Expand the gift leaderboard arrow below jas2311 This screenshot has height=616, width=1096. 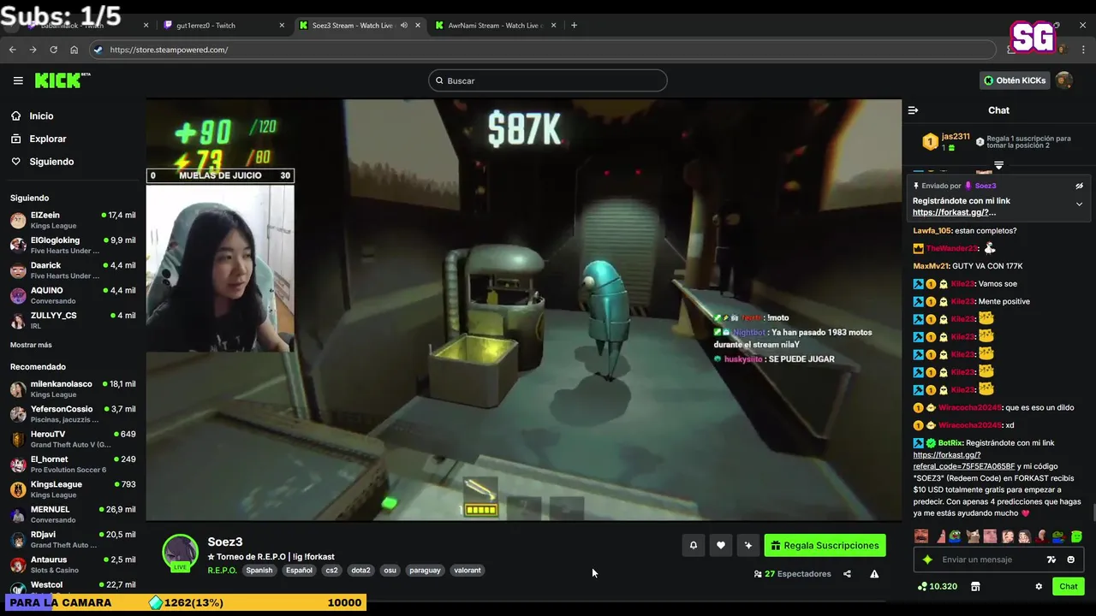point(998,164)
